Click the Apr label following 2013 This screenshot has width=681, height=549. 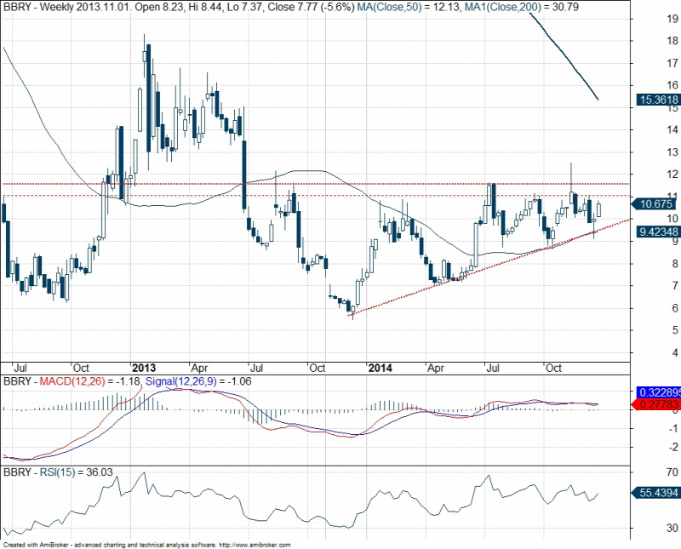click(199, 369)
